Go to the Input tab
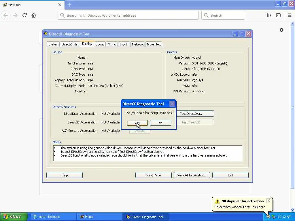This screenshot has height=221, width=295. click(123, 44)
